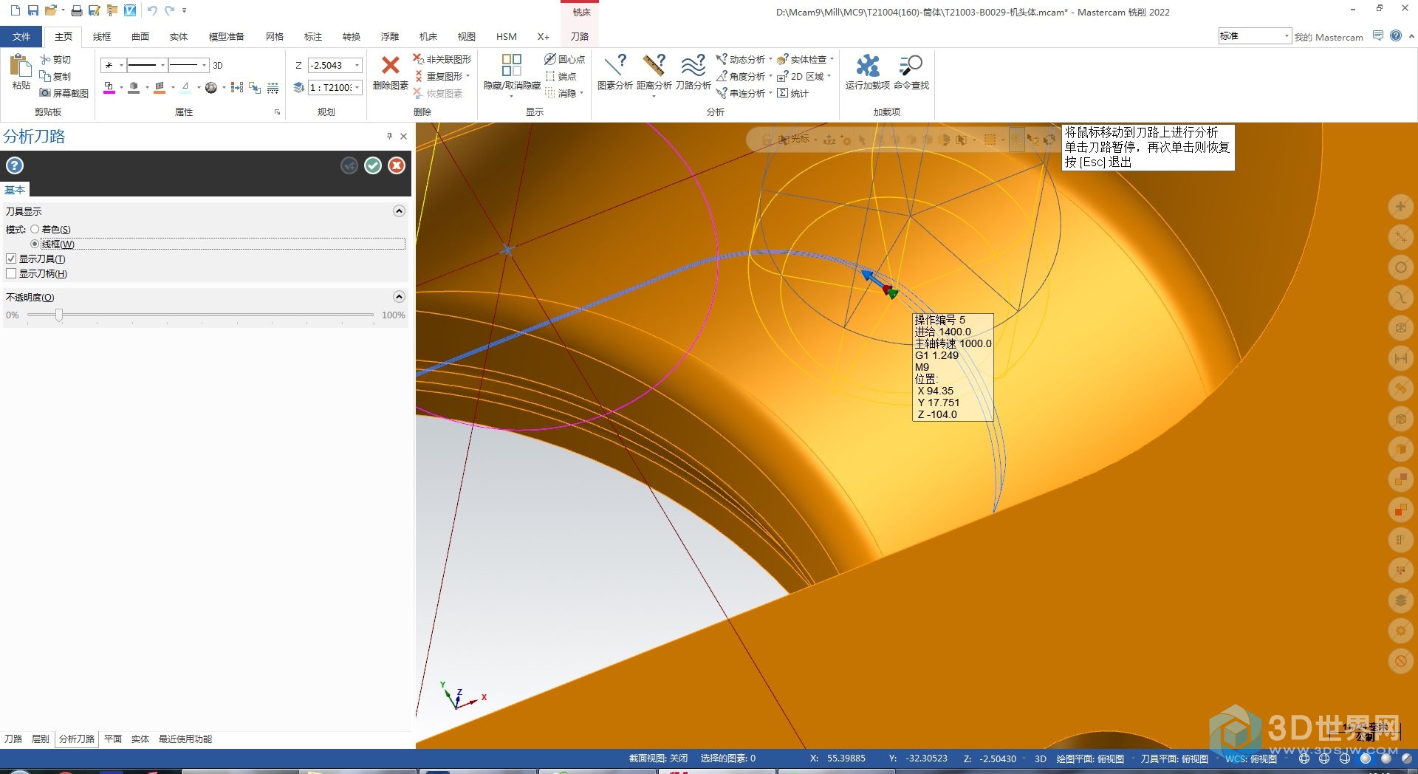Open the 刀路 panel tab at bottom

point(13,739)
